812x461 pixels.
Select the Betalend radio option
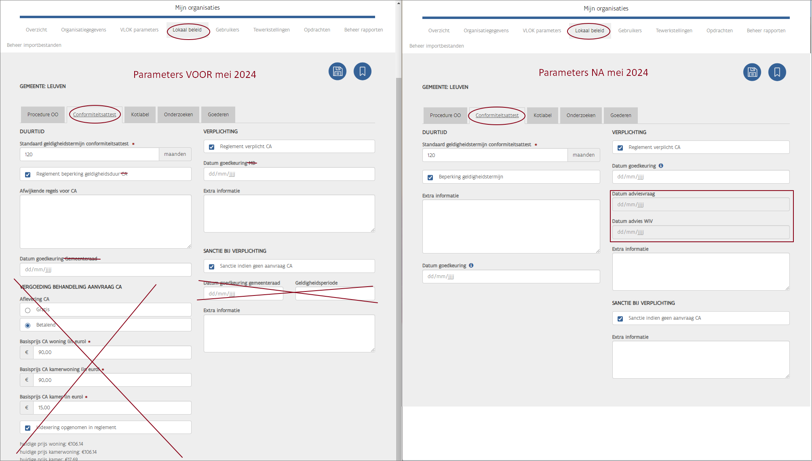(28, 325)
